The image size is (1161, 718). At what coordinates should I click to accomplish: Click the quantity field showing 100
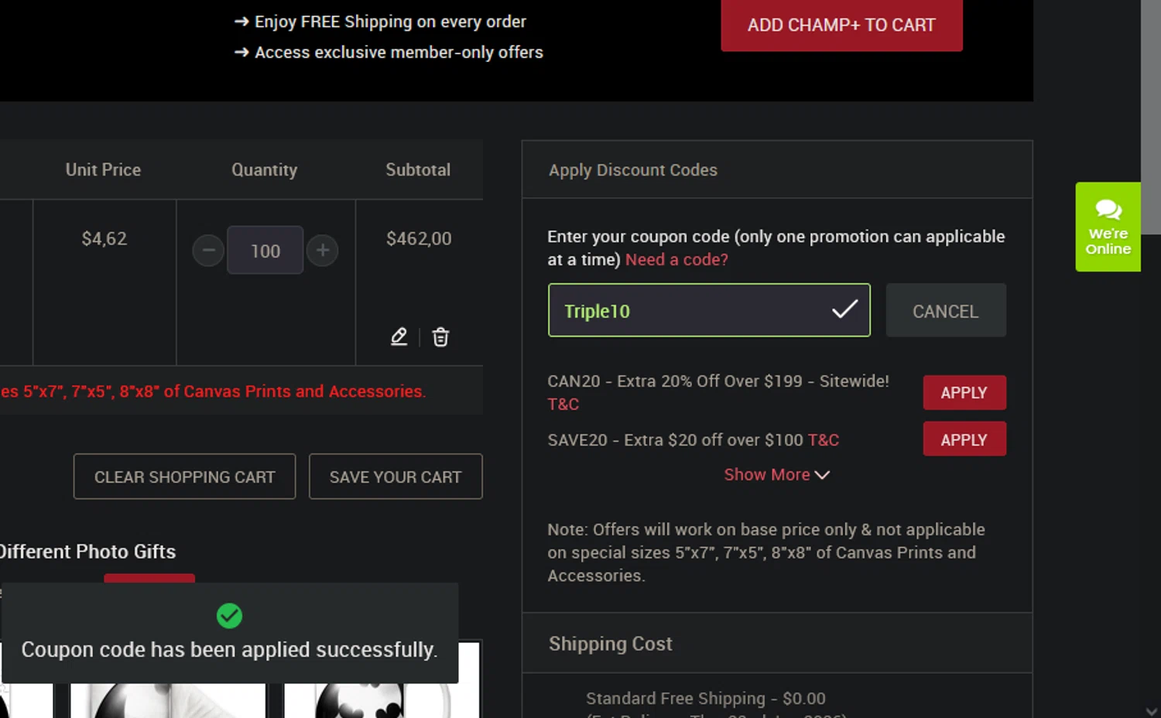coord(265,251)
